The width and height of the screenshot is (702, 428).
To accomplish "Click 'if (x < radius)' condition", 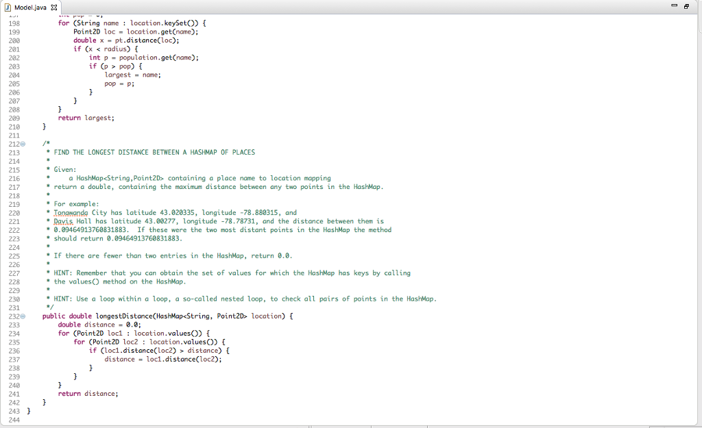I will point(106,49).
